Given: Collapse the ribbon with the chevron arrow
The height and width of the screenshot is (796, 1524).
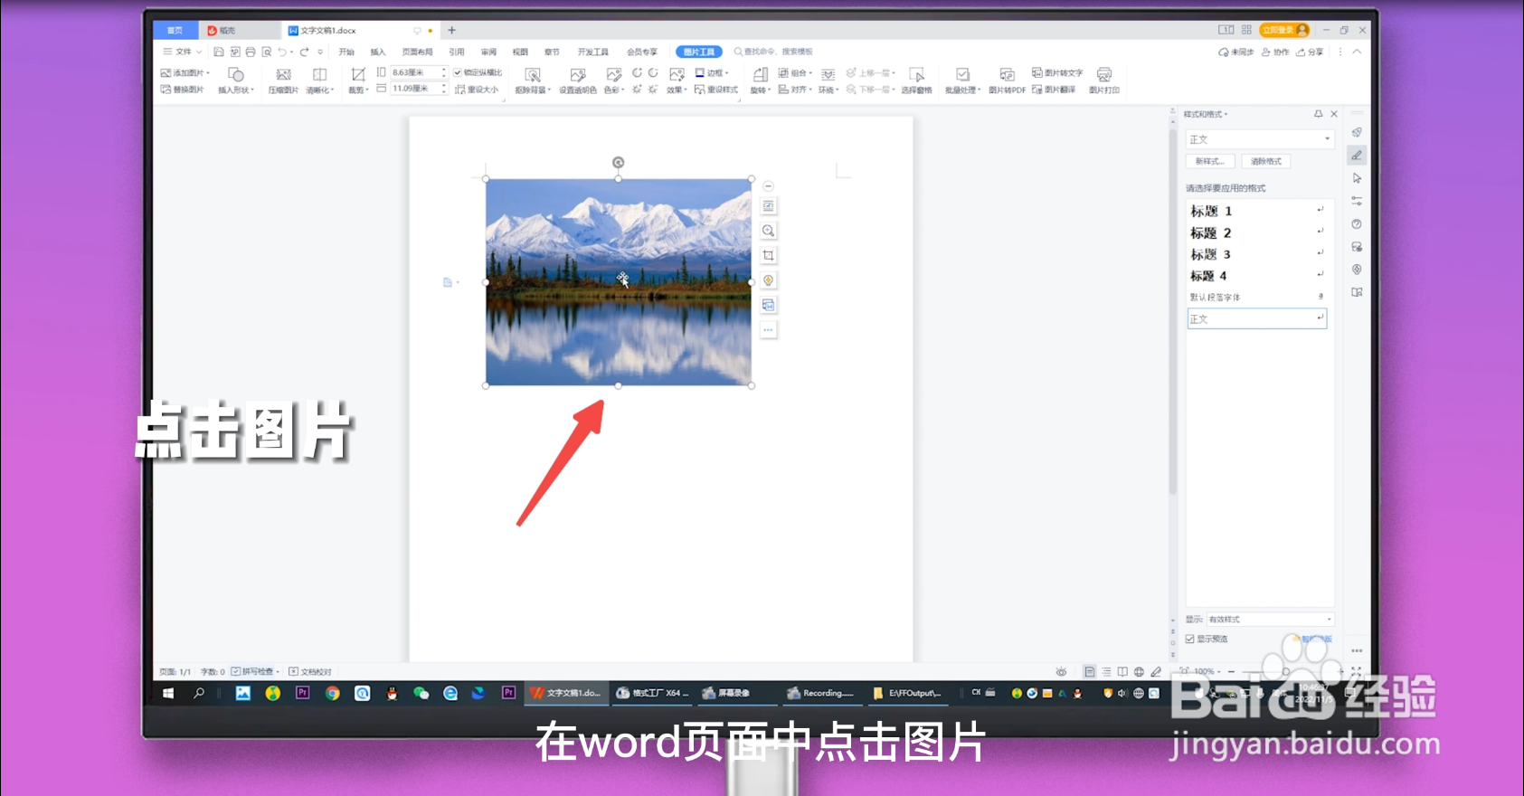Looking at the screenshot, I should click(x=1357, y=52).
